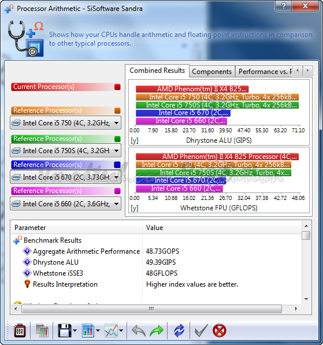Viewport: 323px width, 345px height.
Task: Toggle the blue Reference Processor checkbox
Action: pyautogui.click(x=117, y=165)
